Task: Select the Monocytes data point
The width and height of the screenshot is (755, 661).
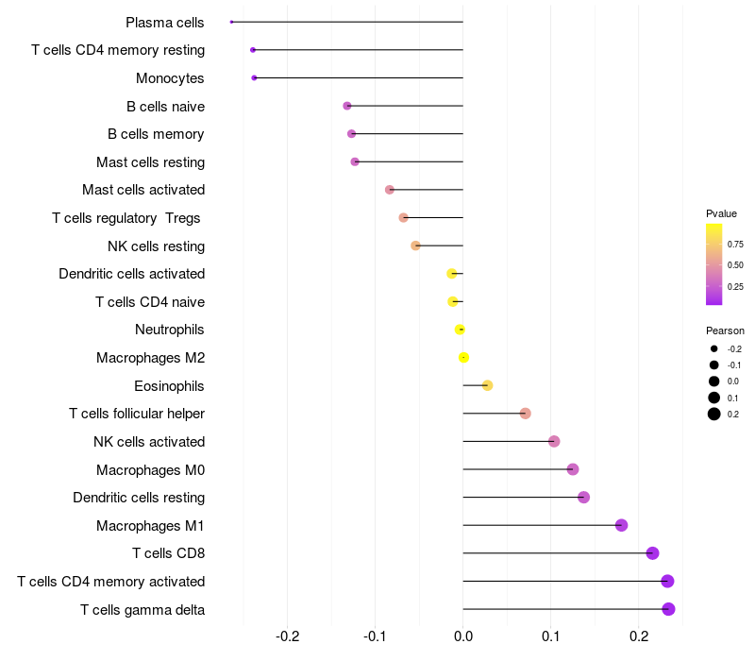Action: click(254, 78)
